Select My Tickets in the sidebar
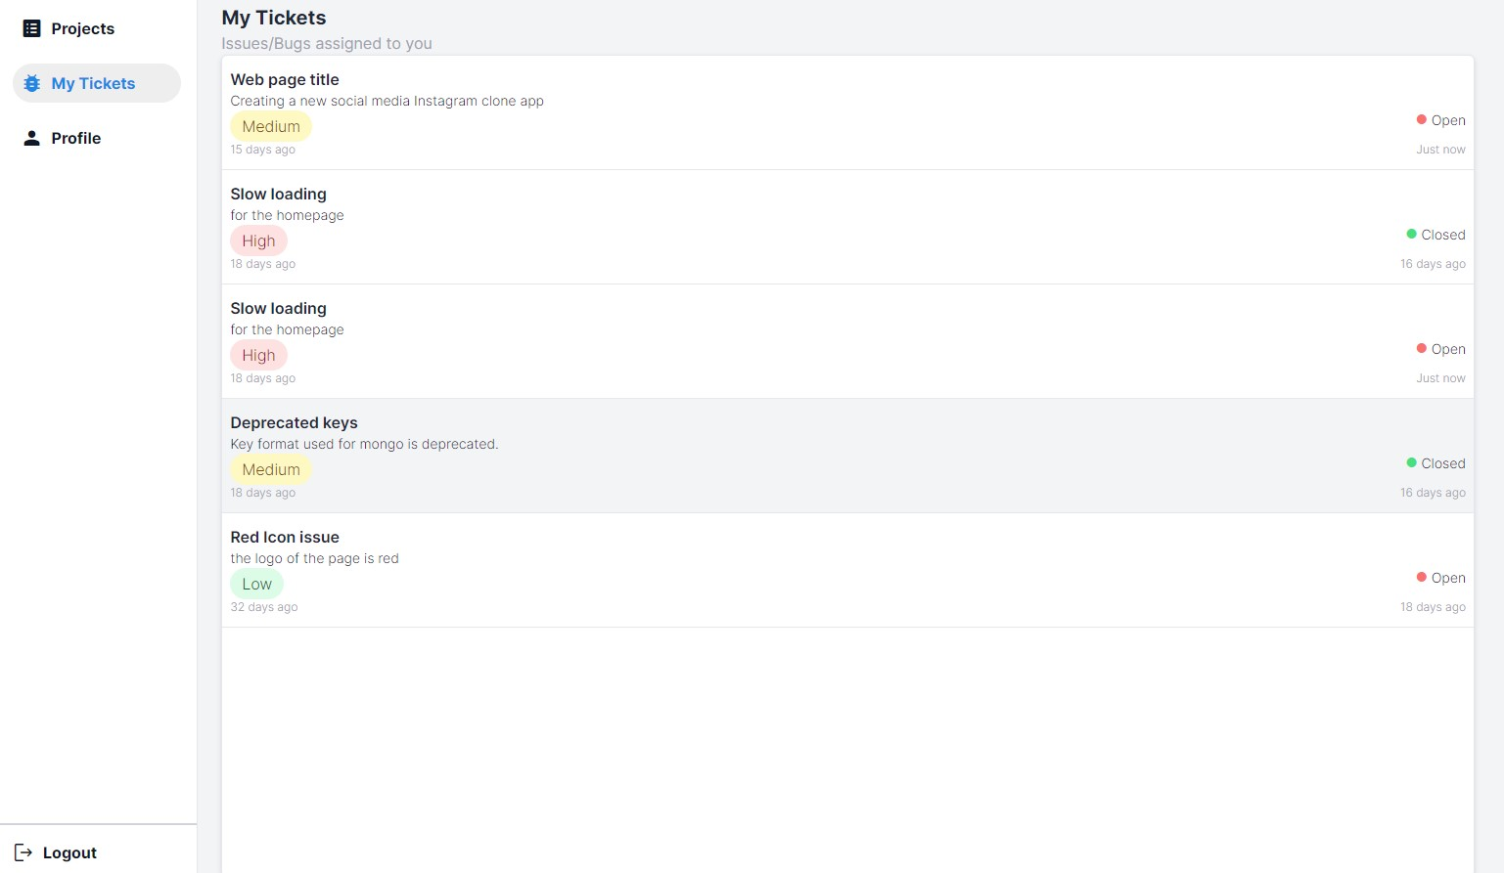The image size is (1504, 873). tap(97, 83)
